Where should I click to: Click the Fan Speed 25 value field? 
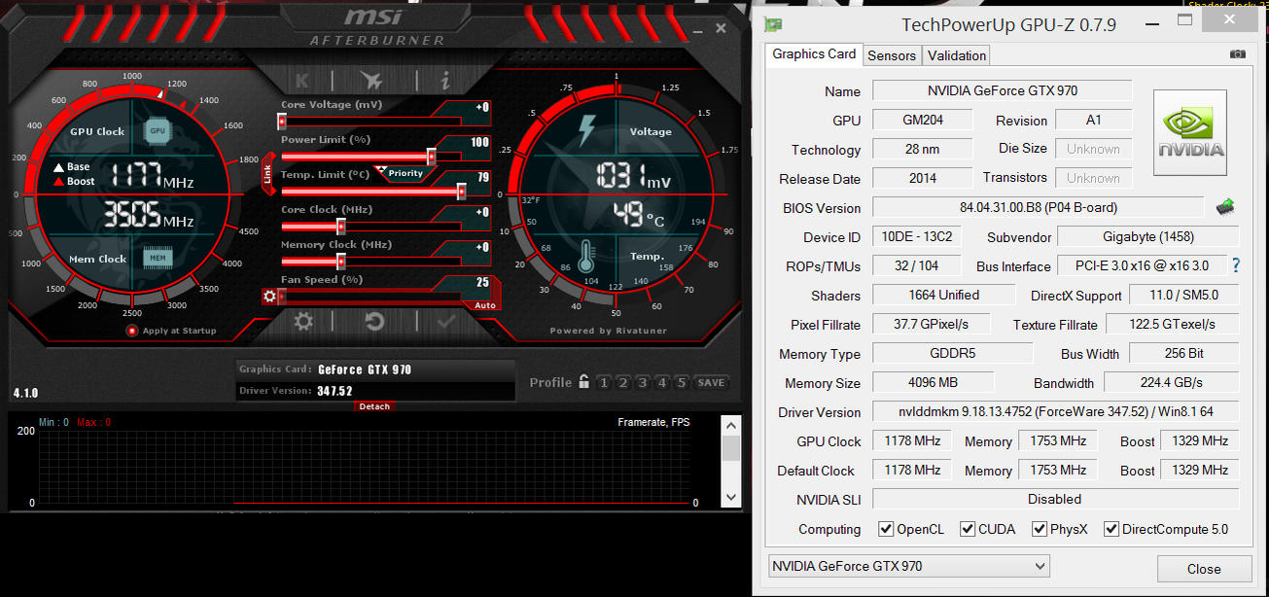pos(477,282)
